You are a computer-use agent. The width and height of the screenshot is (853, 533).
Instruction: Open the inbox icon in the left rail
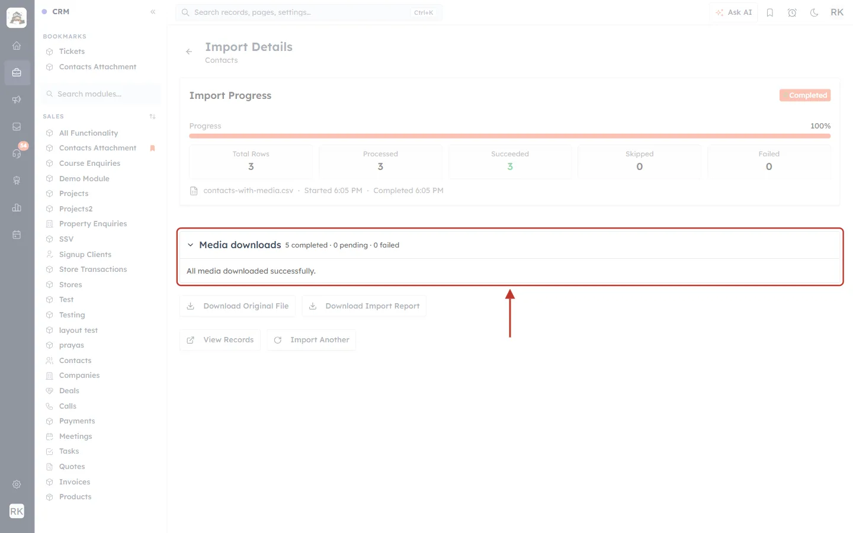(17, 127)
